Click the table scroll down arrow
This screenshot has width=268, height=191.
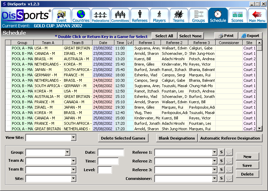click(x=260, y=128)
